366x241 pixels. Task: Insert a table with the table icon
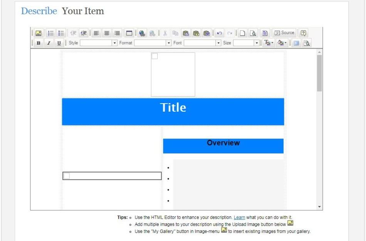click(x=129, y=33)
